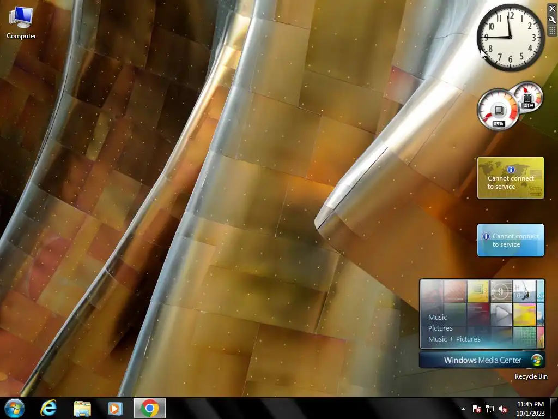Select Pictures in Media Center gadget
558x419 pixels.
pyautogui.click(x=440, y=328)
